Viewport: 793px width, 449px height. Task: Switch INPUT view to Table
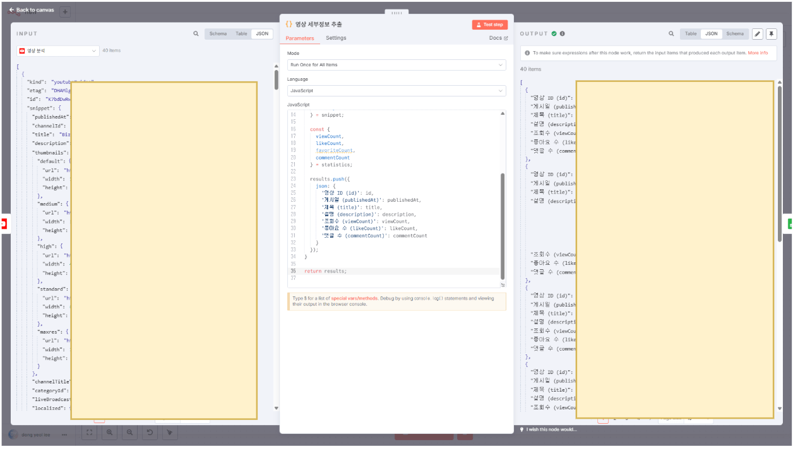point(241,34)
